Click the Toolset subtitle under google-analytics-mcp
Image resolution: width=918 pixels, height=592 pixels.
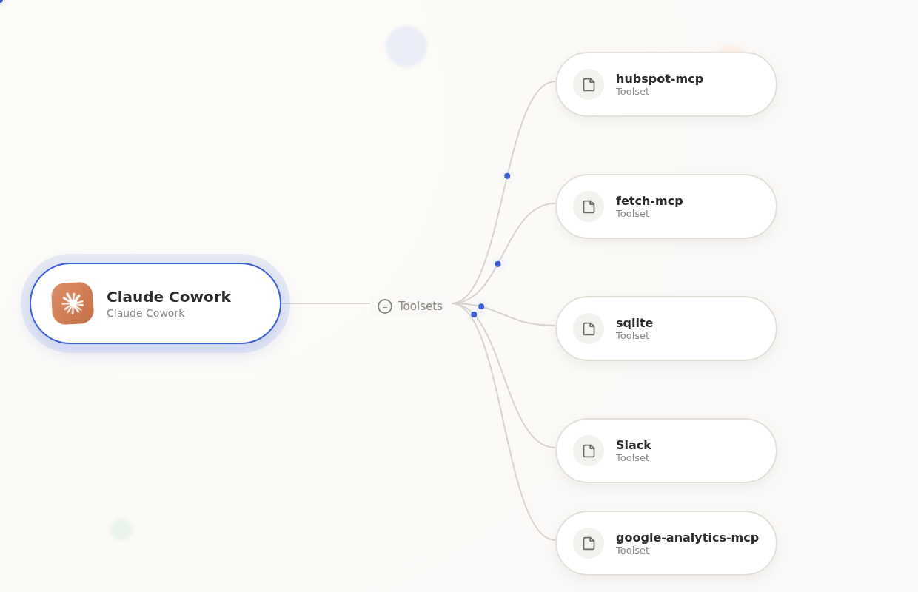632,551
